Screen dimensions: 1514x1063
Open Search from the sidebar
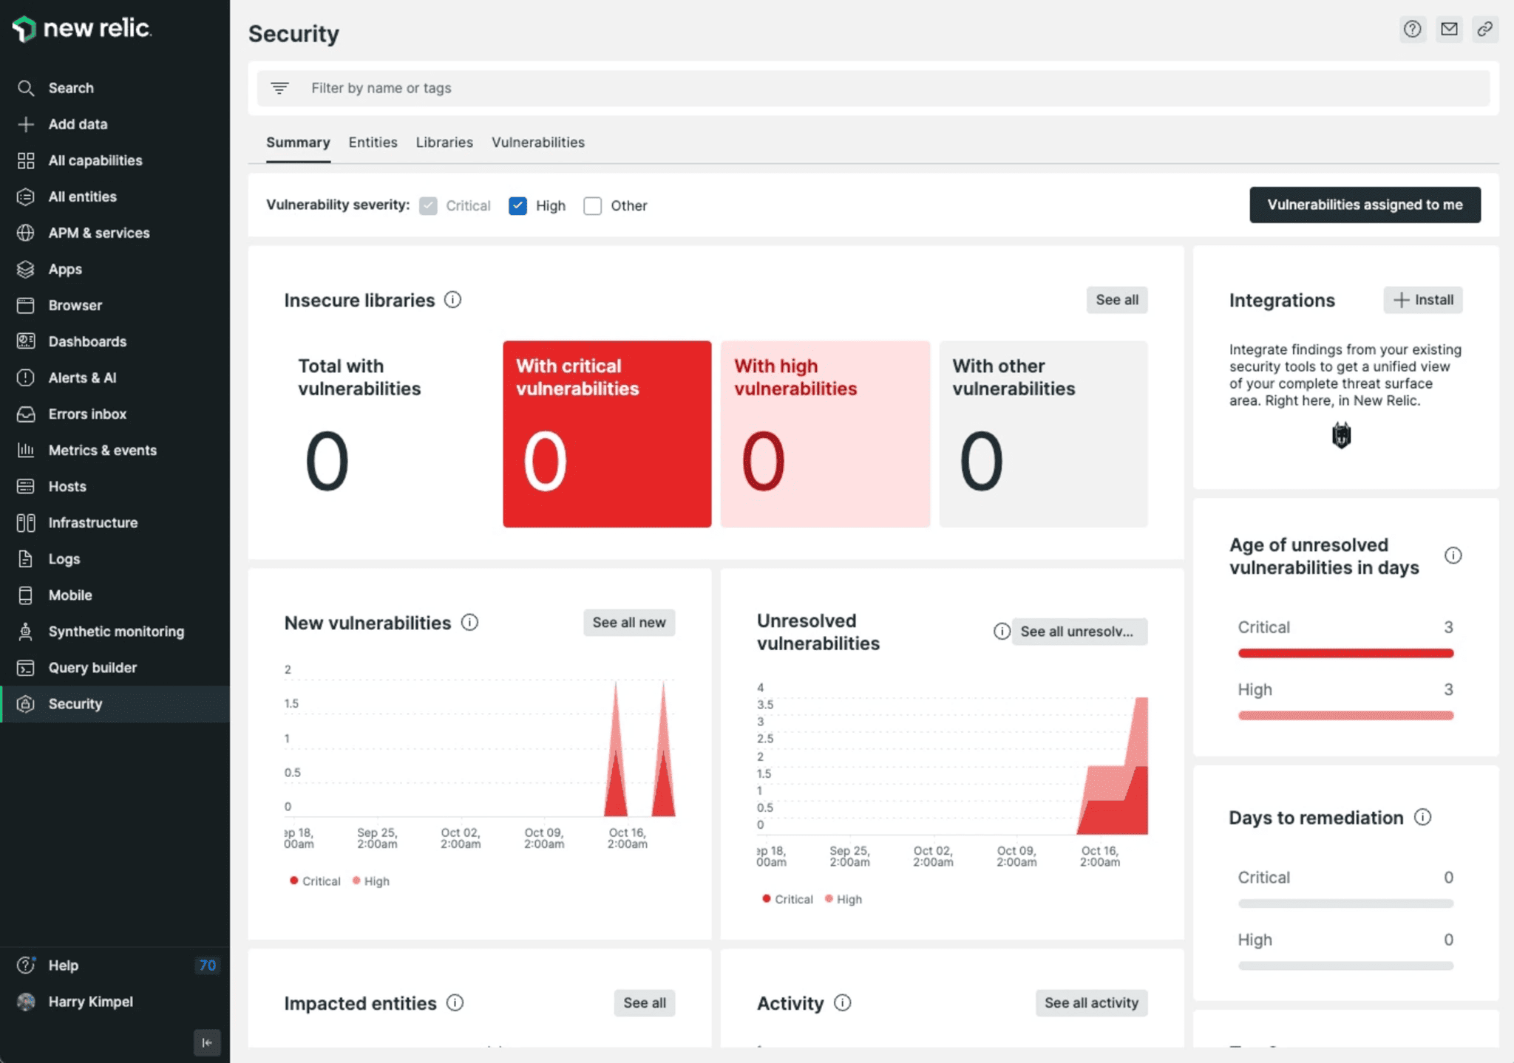(x=71, y=88)
